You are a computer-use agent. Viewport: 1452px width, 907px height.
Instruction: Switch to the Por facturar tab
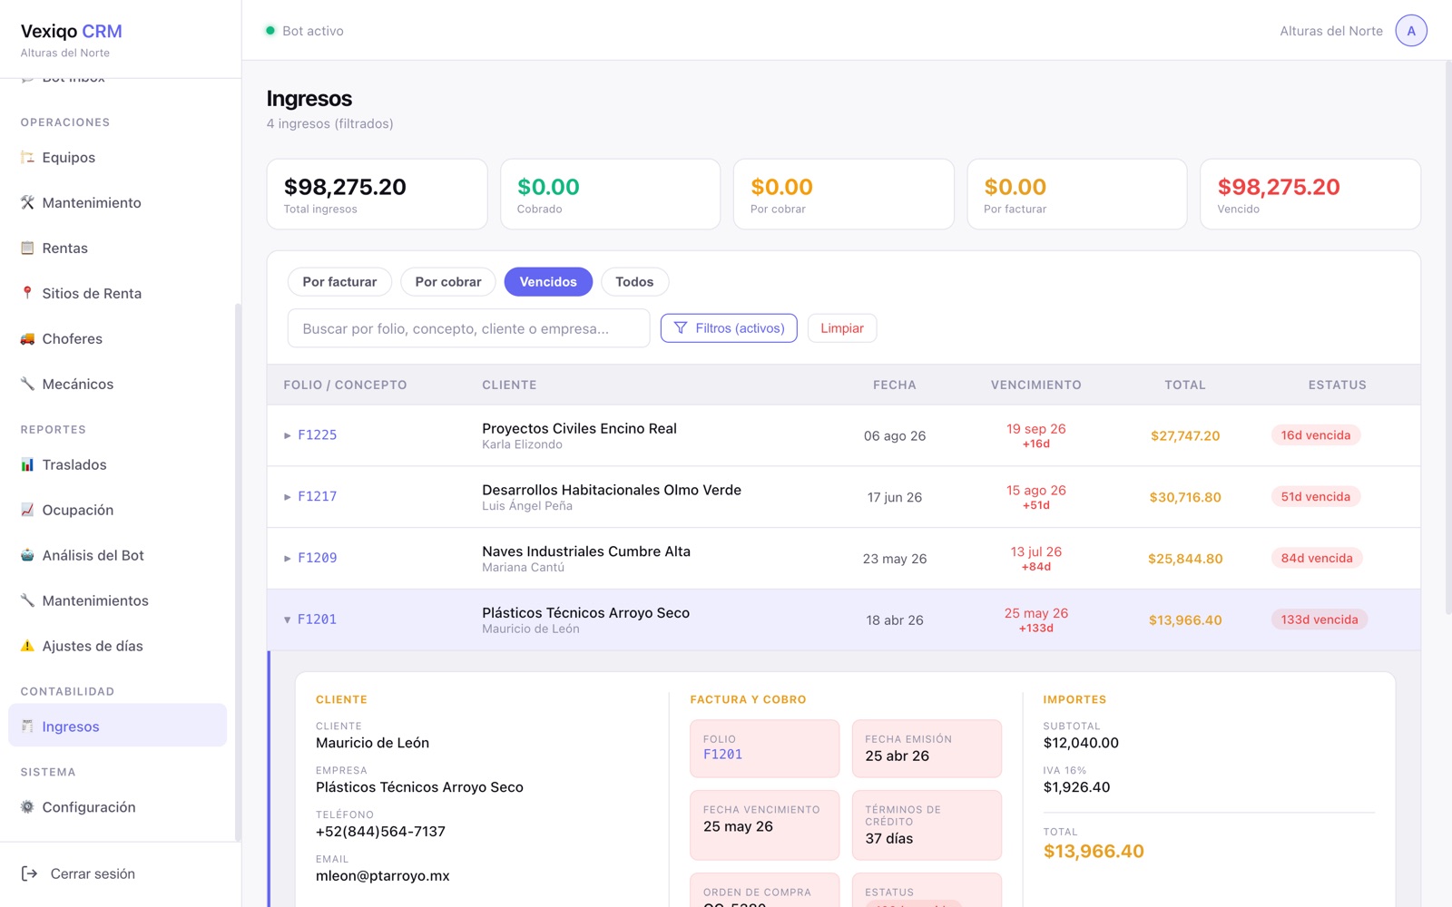pos(339,282)
